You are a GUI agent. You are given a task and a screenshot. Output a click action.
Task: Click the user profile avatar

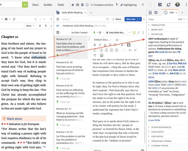pyautogui.click(x=177, y=5)
